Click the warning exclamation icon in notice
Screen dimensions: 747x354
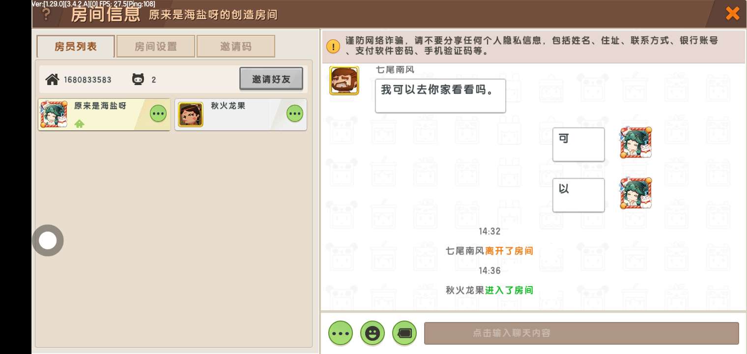pyautogui.click(x=333, y=46)
